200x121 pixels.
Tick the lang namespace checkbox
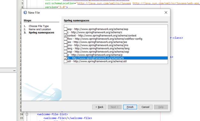tap(65, 48)
